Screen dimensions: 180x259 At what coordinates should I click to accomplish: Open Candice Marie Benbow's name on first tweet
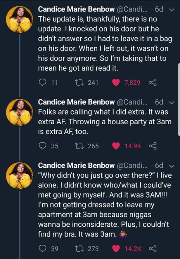click(76, 10)
